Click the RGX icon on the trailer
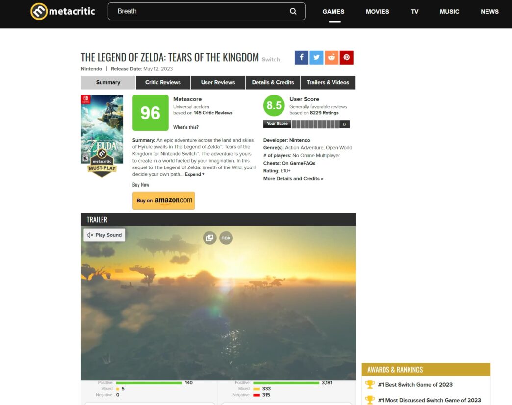This screenshot has height=405, width=512. pos(226,238)
